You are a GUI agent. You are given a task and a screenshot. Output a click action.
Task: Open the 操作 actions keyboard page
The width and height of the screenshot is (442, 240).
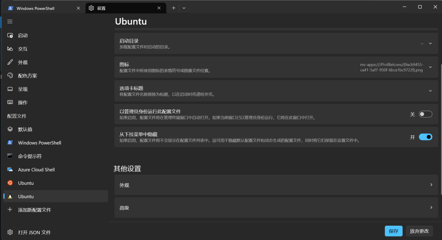click(22, 103)
